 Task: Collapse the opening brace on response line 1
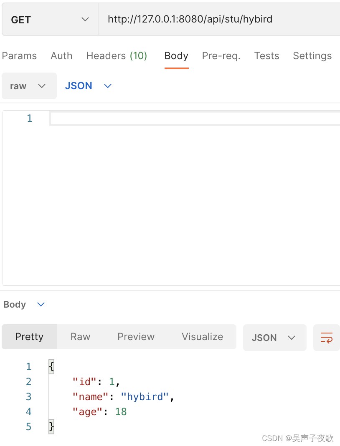[51, 367]
